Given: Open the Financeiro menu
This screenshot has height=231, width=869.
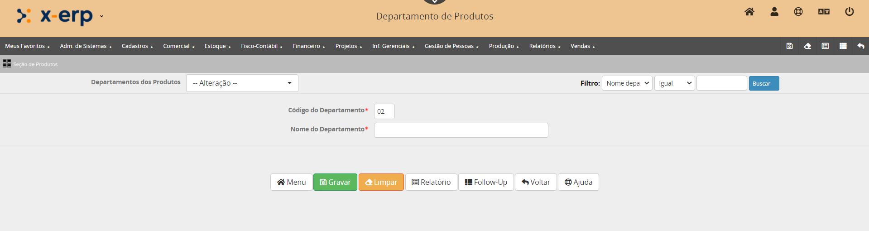Looking at the screenshot, I should [308, 46].
